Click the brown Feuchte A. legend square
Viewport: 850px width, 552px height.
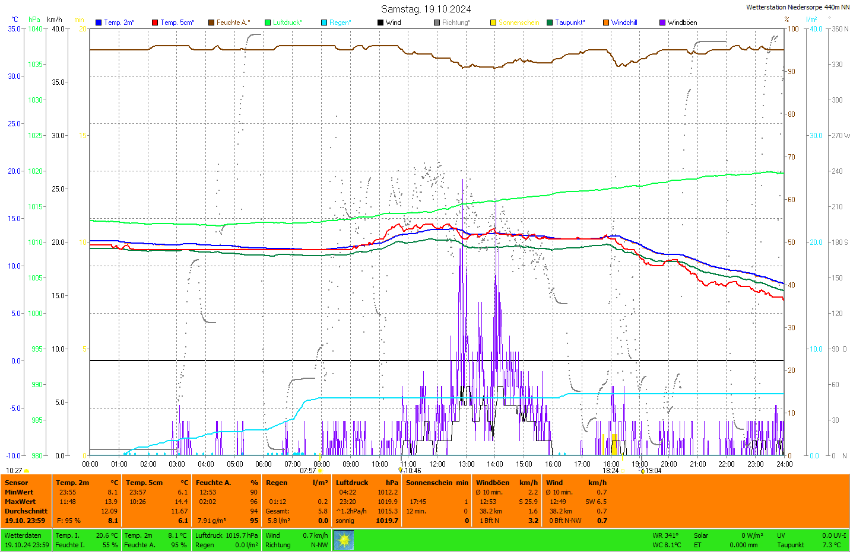coord(211,23)
